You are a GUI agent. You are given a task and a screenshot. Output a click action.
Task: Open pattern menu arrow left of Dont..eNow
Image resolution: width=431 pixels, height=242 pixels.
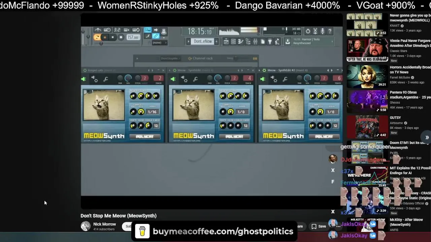coord(189,41)
